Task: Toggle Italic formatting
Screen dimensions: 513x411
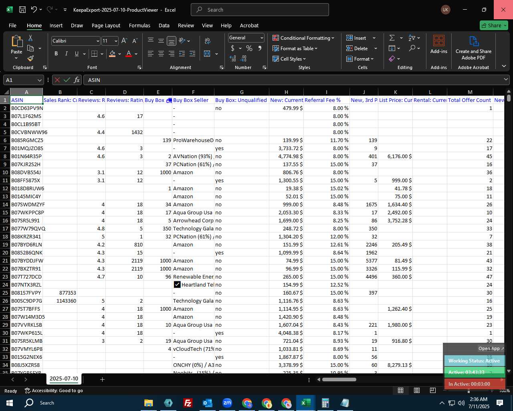Action: pyautogui.click(x=67, y=54)
